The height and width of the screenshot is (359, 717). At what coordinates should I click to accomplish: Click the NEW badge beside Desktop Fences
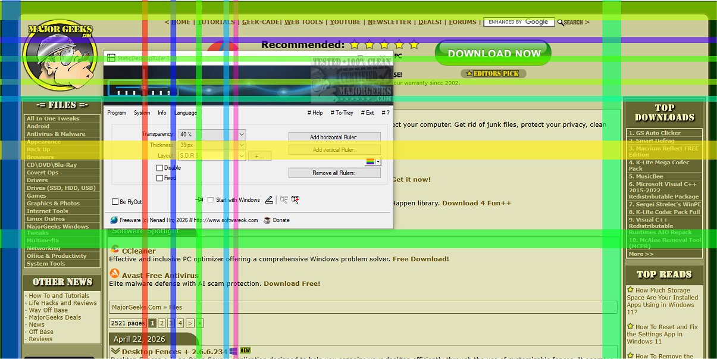tap(245, 351)
